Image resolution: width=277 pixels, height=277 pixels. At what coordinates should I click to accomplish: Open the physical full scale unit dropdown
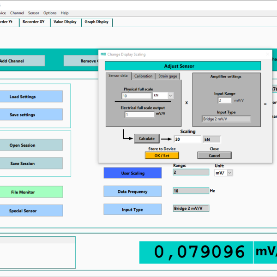[170, 96]
